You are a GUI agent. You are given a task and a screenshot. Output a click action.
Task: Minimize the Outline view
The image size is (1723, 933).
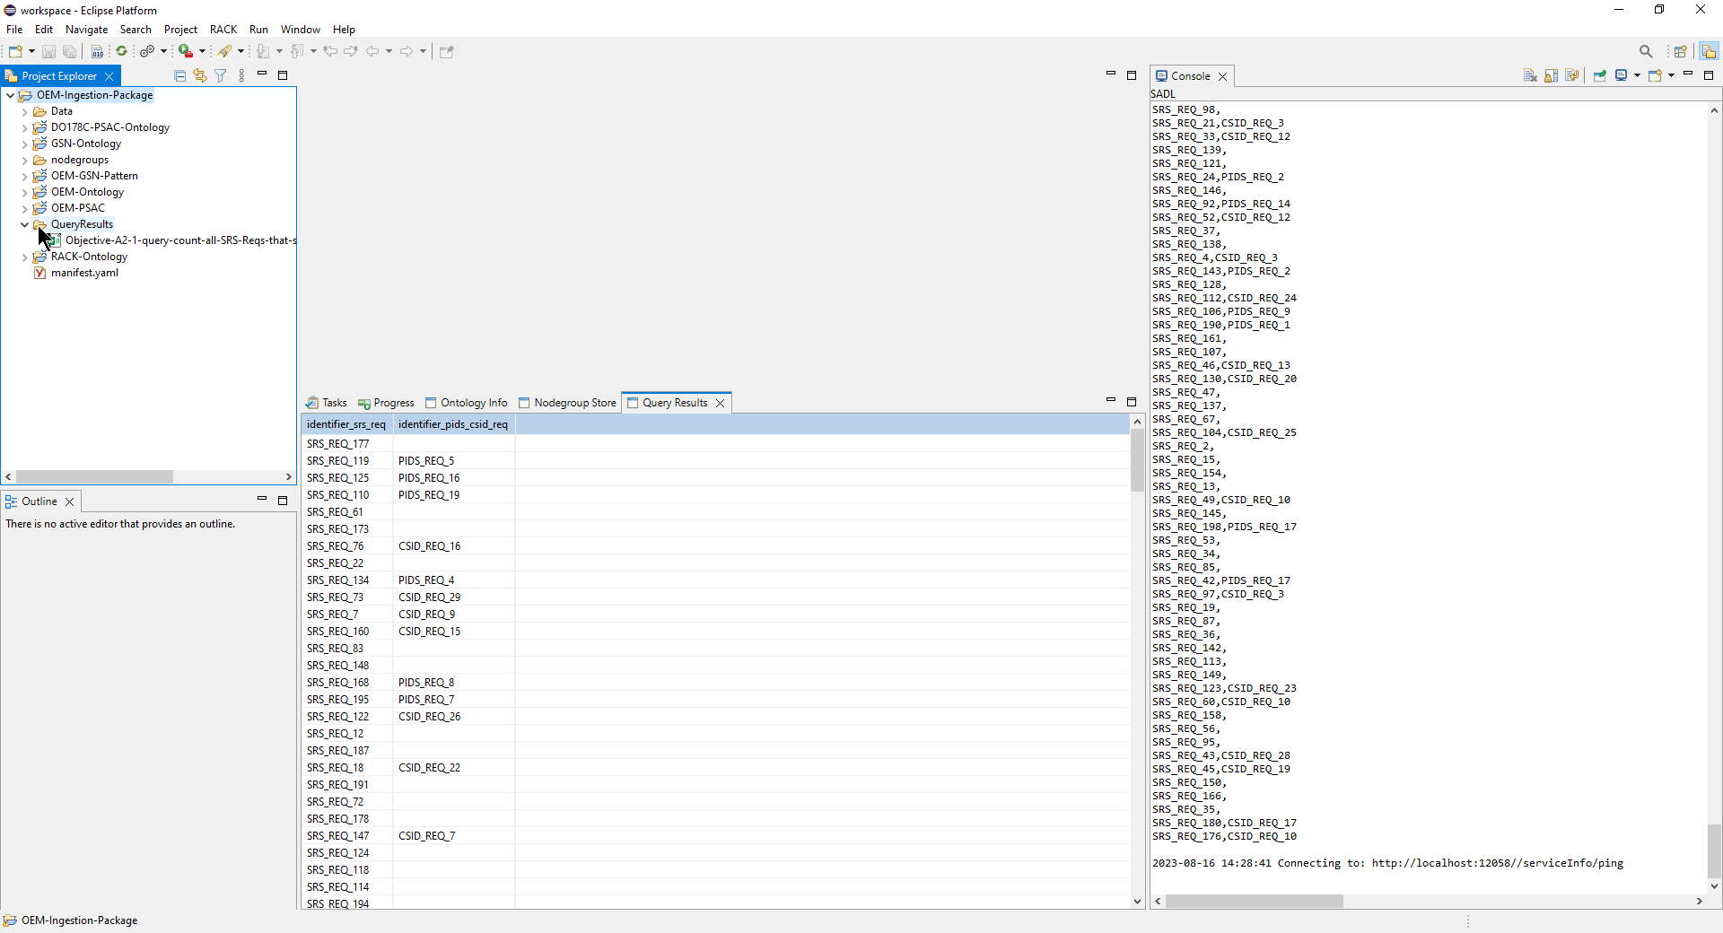click(262, 500)
